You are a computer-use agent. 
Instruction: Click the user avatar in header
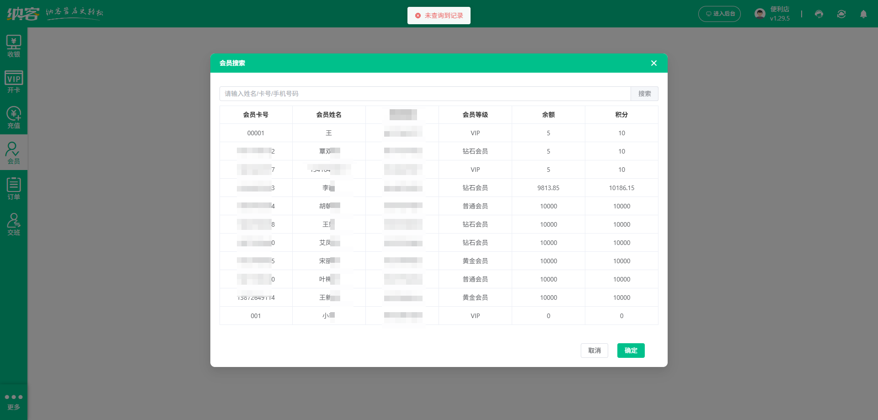(x=760, y=14)
